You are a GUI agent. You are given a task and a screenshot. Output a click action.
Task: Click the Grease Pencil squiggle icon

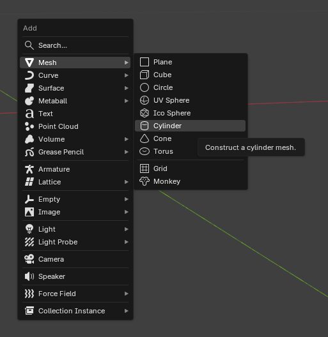coord(29,152)
